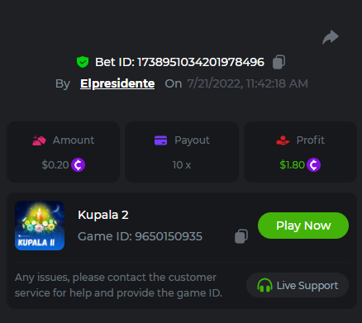The image size is (362, 323).
Task: Click the red Profit hand icon
Action: [x=283, y=140]
